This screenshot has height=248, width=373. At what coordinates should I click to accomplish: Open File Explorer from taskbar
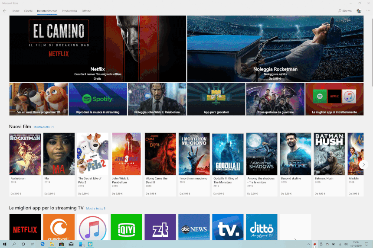coord(52,244)
